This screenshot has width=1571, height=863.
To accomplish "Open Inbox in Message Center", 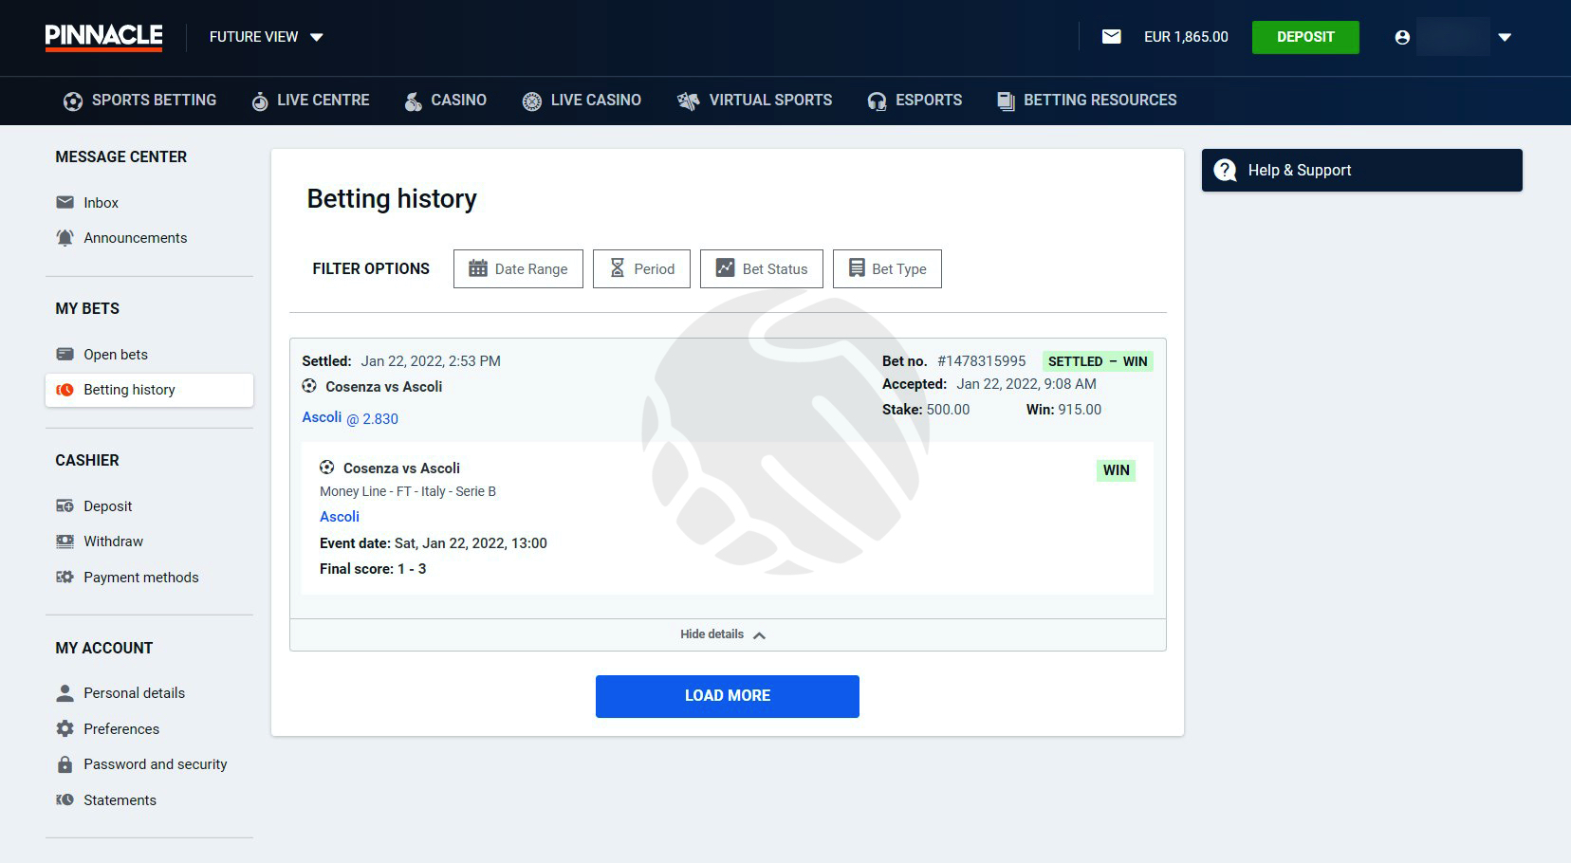I will click(x=101, y=203).
